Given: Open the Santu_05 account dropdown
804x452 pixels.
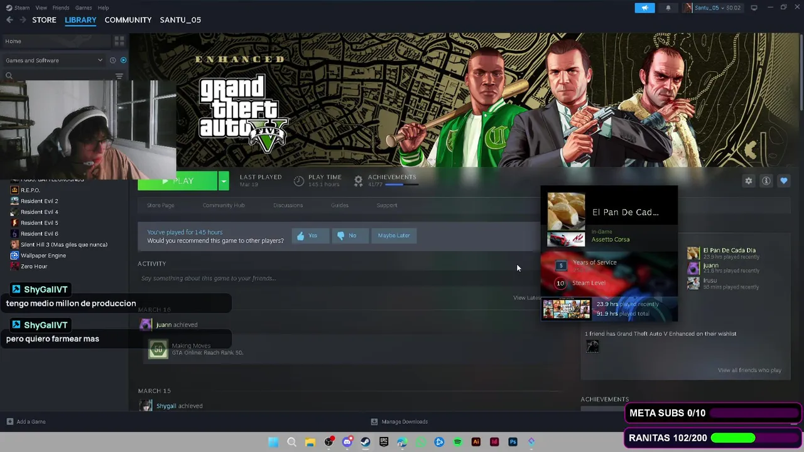Looking at the screenshot, I should [x=714, y=8].
